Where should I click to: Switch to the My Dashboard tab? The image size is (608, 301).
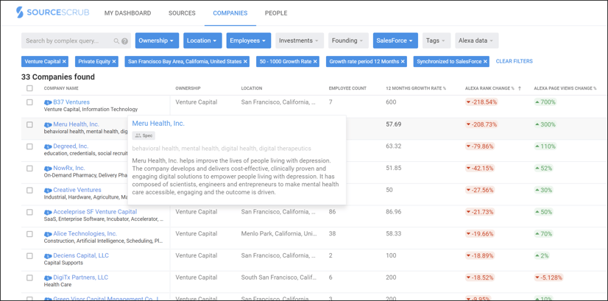click(x=127, y=13)
